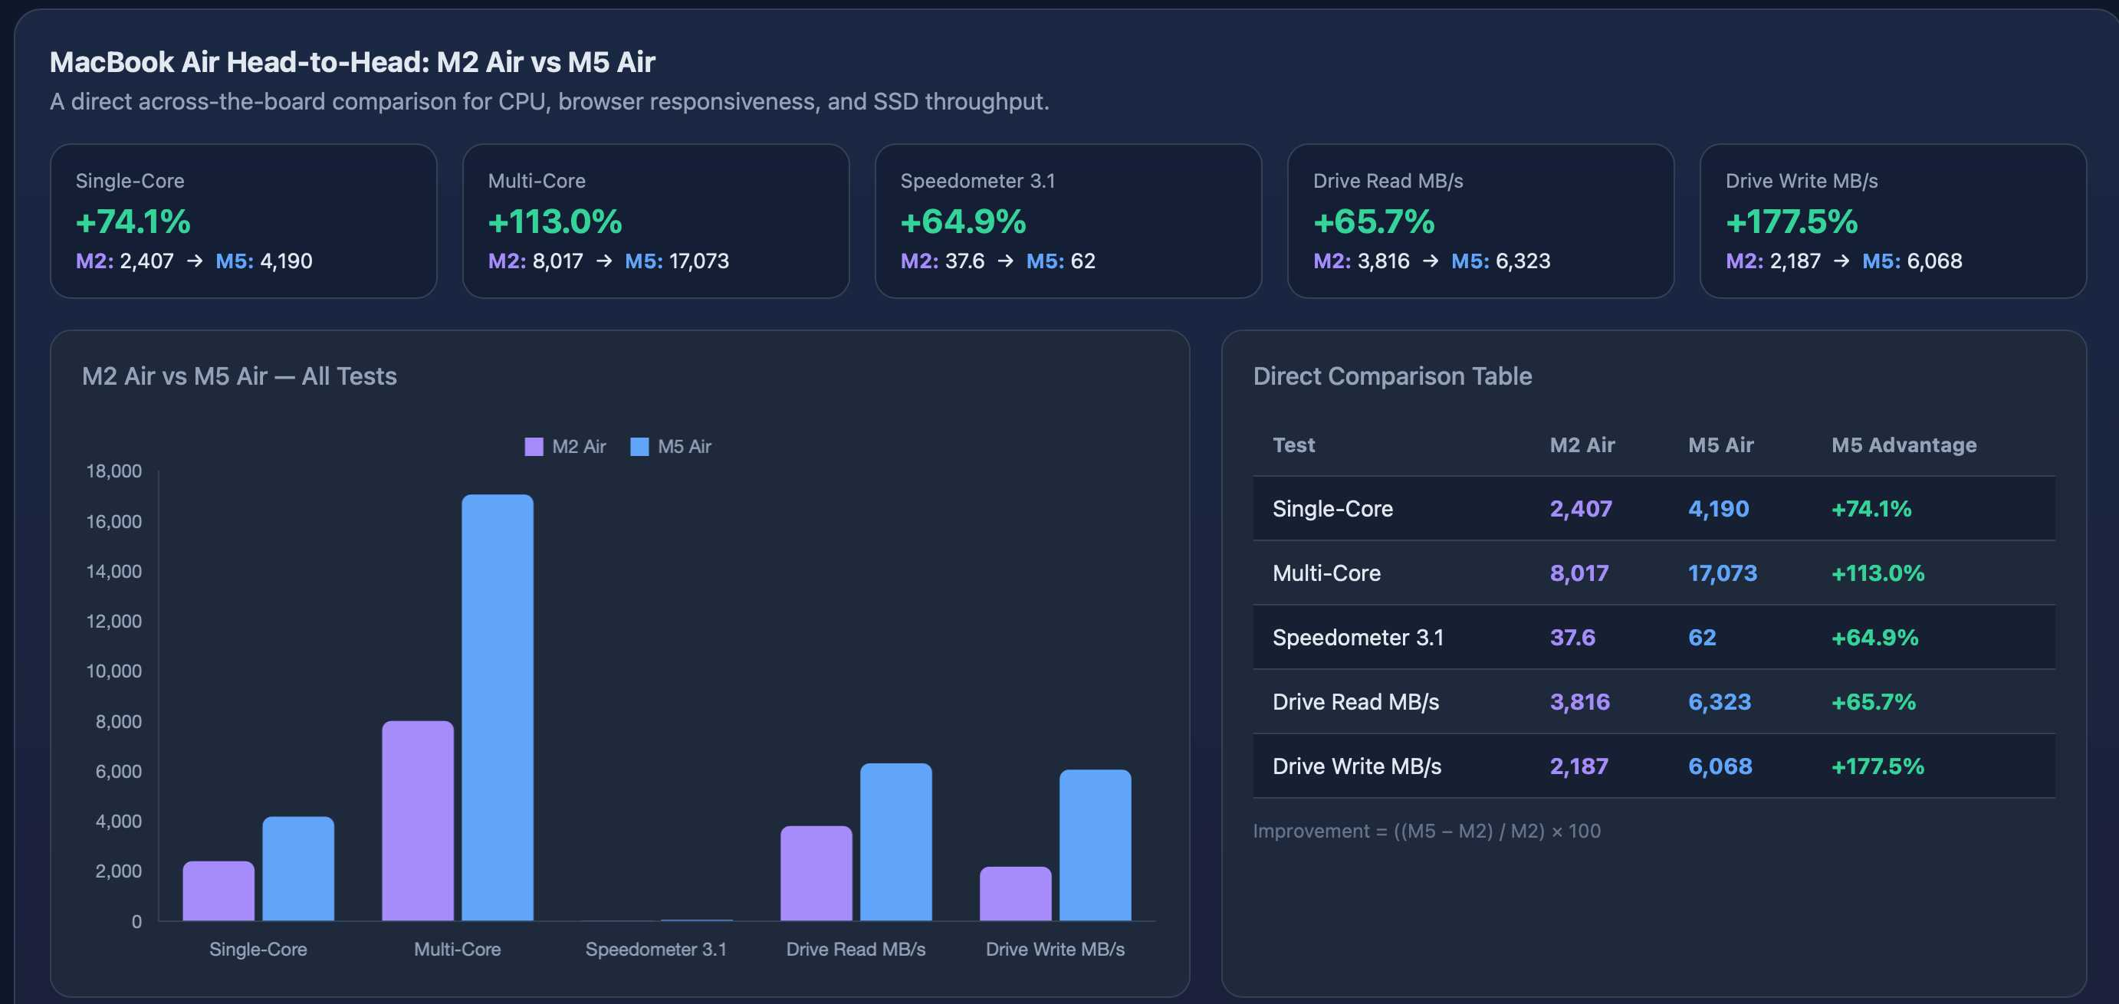Viewport: 2119px width, 1004px height.
Task: Click the M5 Single-Core blue bar
Action: pyautogui.click(x=297, y=868)
